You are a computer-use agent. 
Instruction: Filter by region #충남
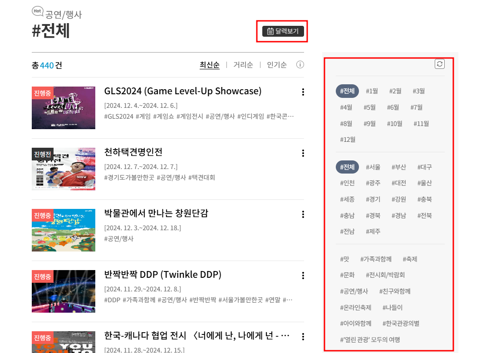[348, 216]
